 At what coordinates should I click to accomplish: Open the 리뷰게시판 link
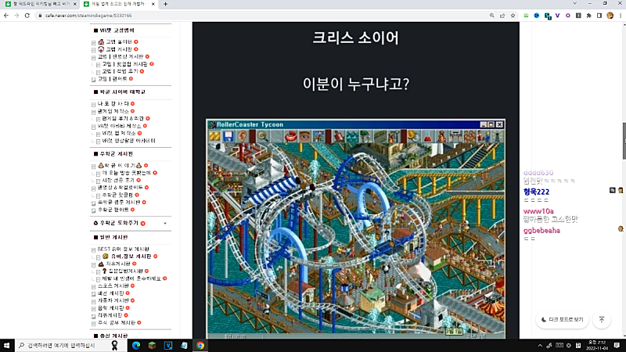click(x=110, y=315)
